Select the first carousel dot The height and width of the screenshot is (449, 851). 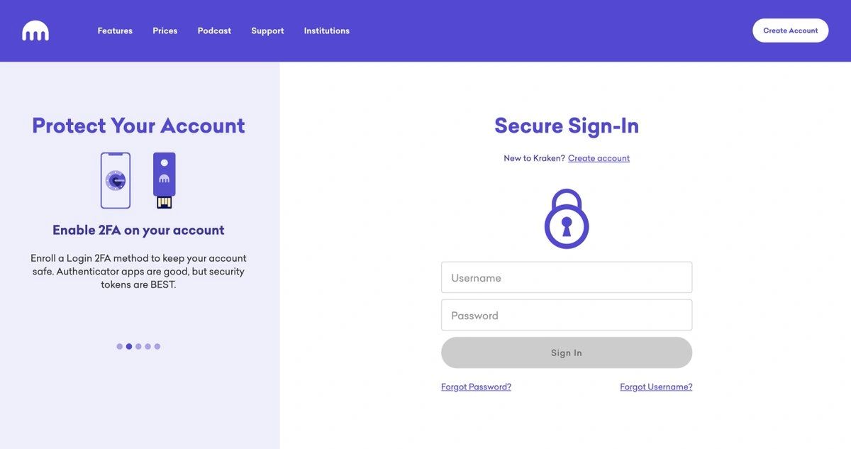120,347
